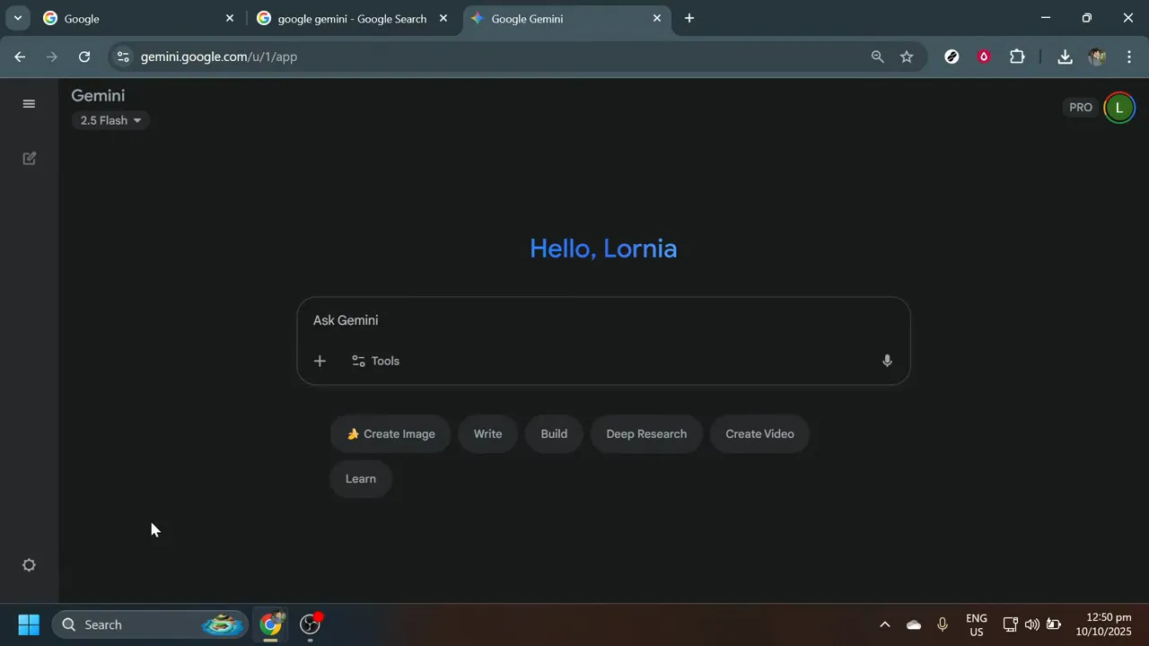Open the Tools options in prompt box
Image resolution: width=1149 pixels, height=646 pixels.
click(x=375, y=361)
